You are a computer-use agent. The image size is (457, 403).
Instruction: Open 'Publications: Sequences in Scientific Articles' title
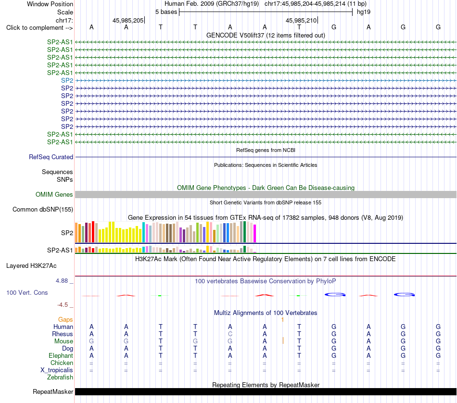[266, 165]
